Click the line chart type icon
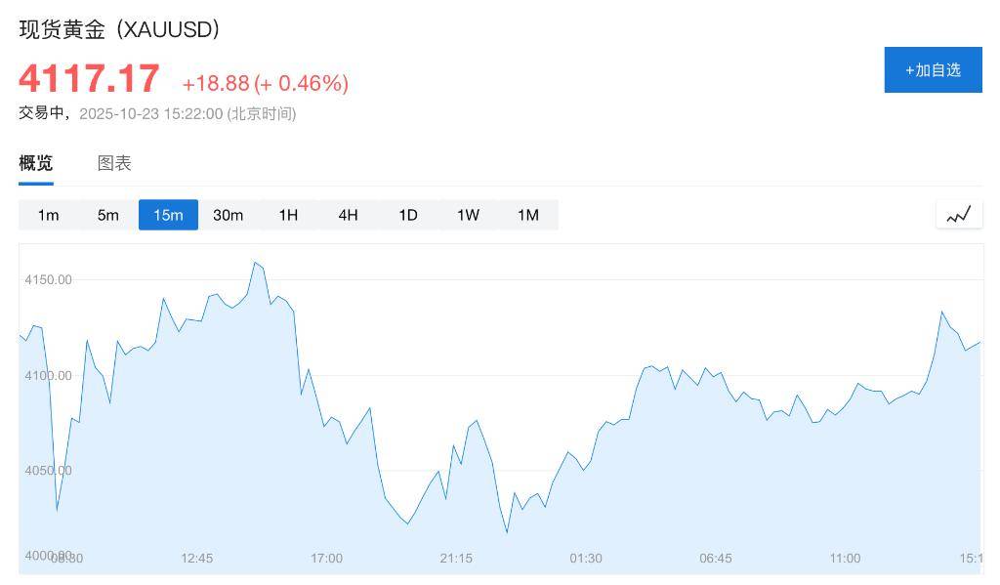1000x585 pixels. tap(959, 215)
